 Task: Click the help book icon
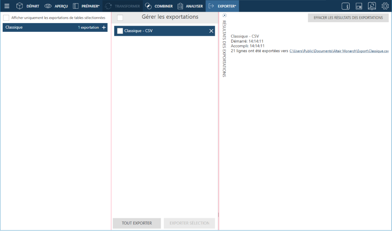tap(372, 6)
